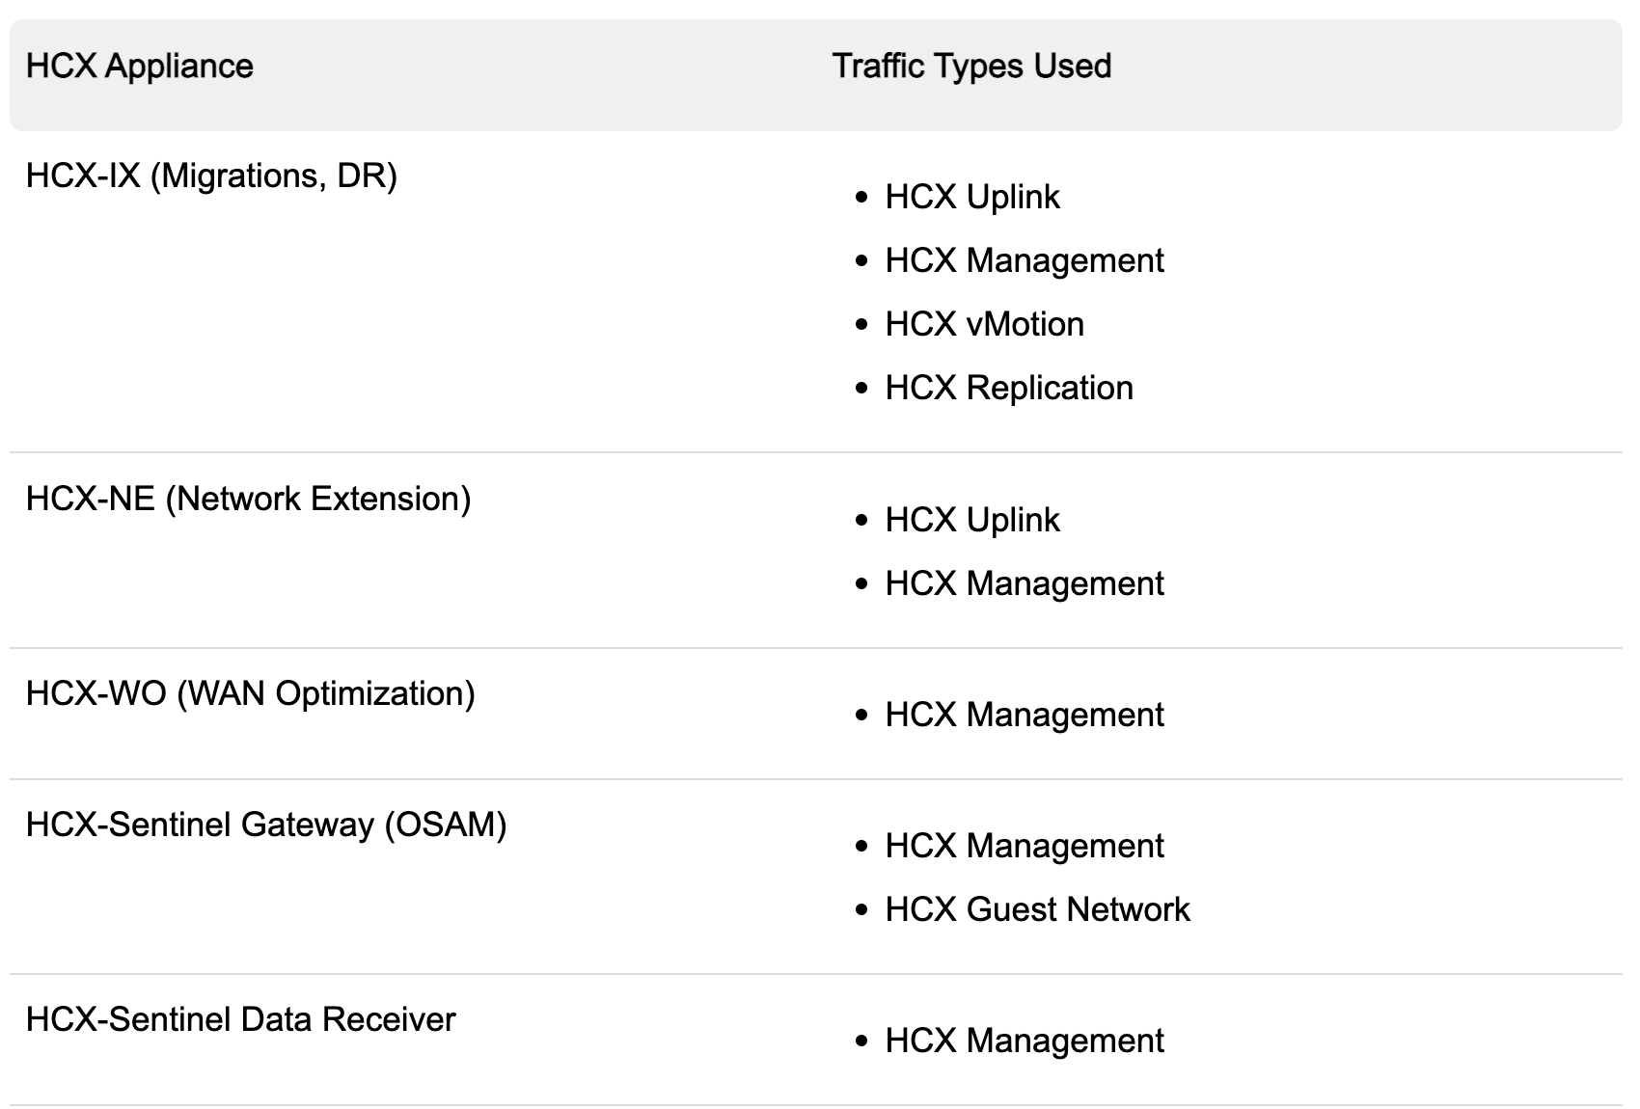
Task: Select the HCX-Sentinel Data Receiver row label
Action: (240, 1020)
